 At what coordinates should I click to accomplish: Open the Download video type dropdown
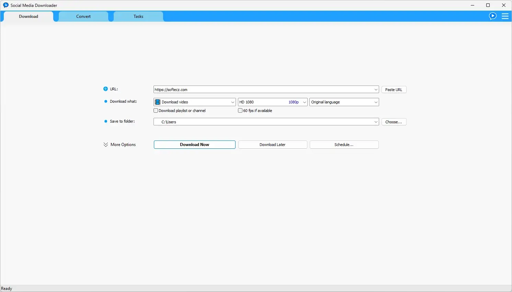tap(195, 102)
